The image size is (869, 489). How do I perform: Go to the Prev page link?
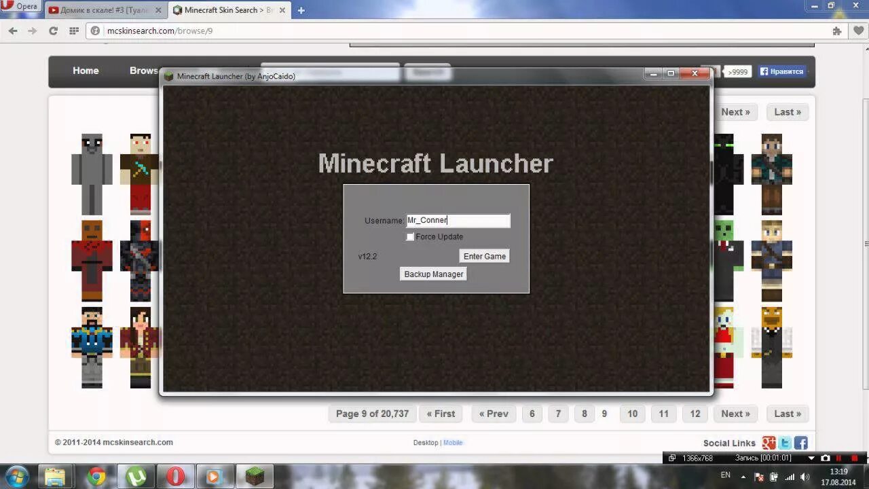[x=494, y=414]
